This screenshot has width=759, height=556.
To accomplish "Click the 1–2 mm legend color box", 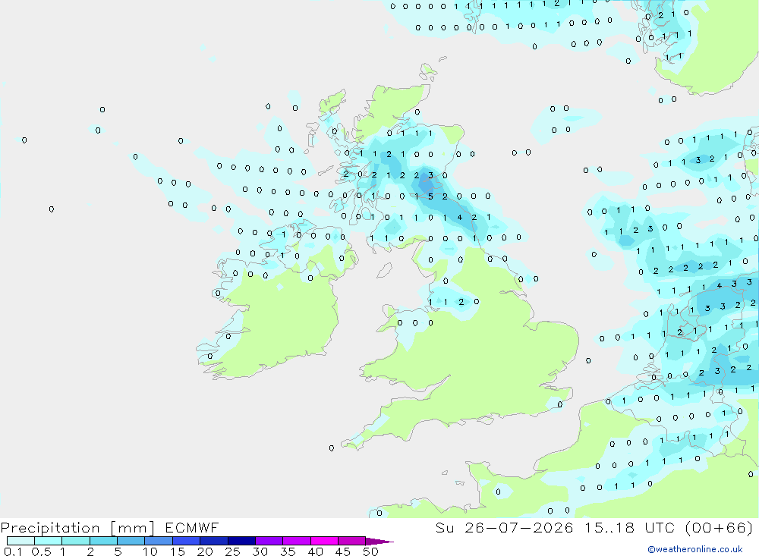I will click(x=76, y=541).
